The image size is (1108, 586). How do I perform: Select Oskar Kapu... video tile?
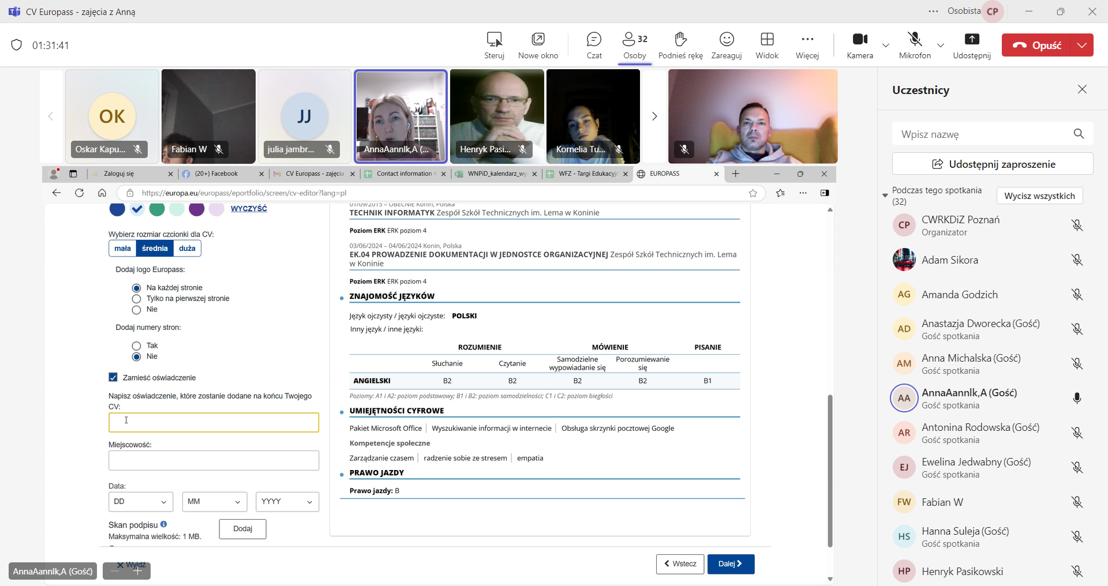(x=112, y=117)
